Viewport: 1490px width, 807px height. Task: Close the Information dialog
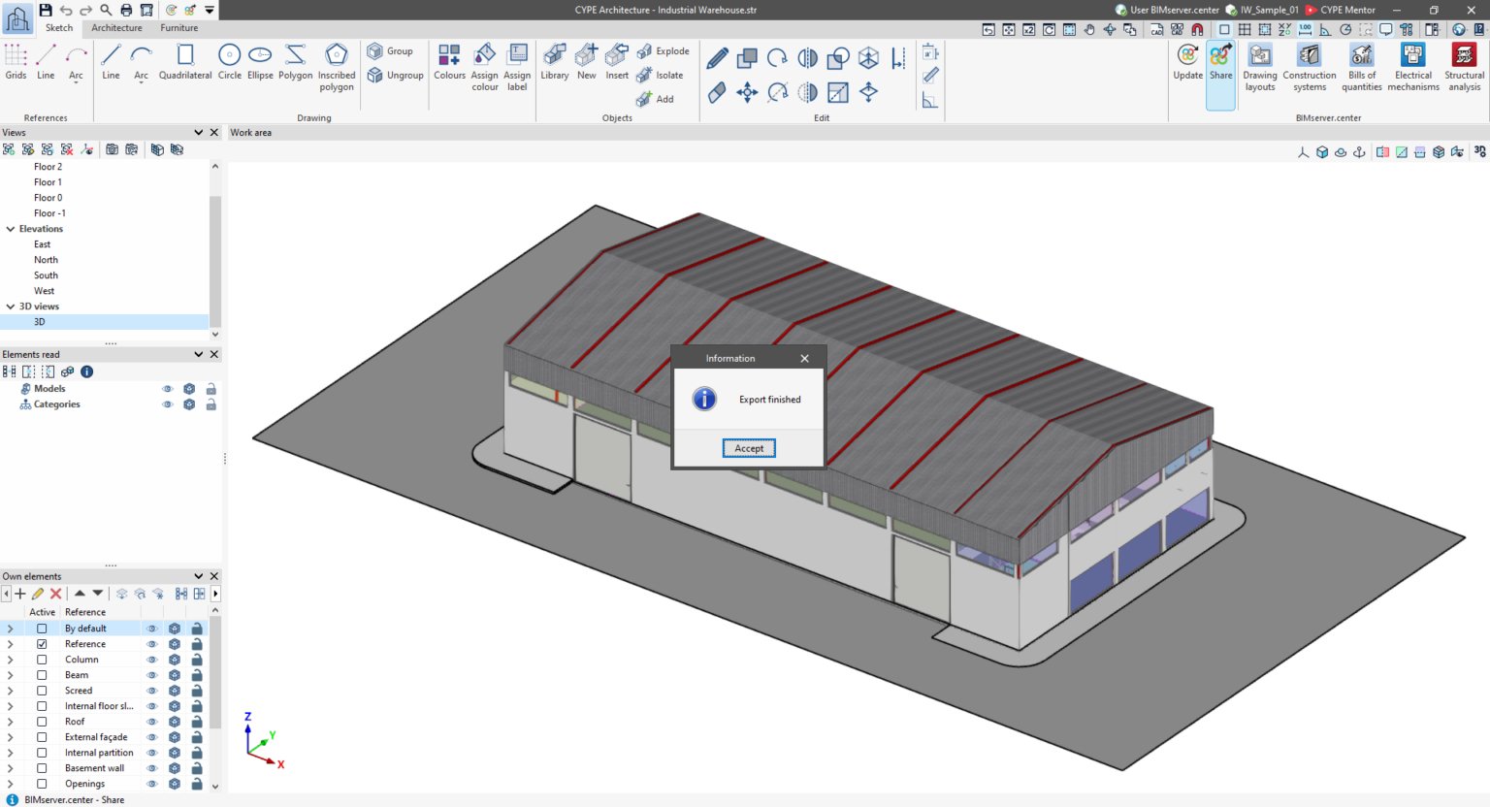tap(804, 358)
